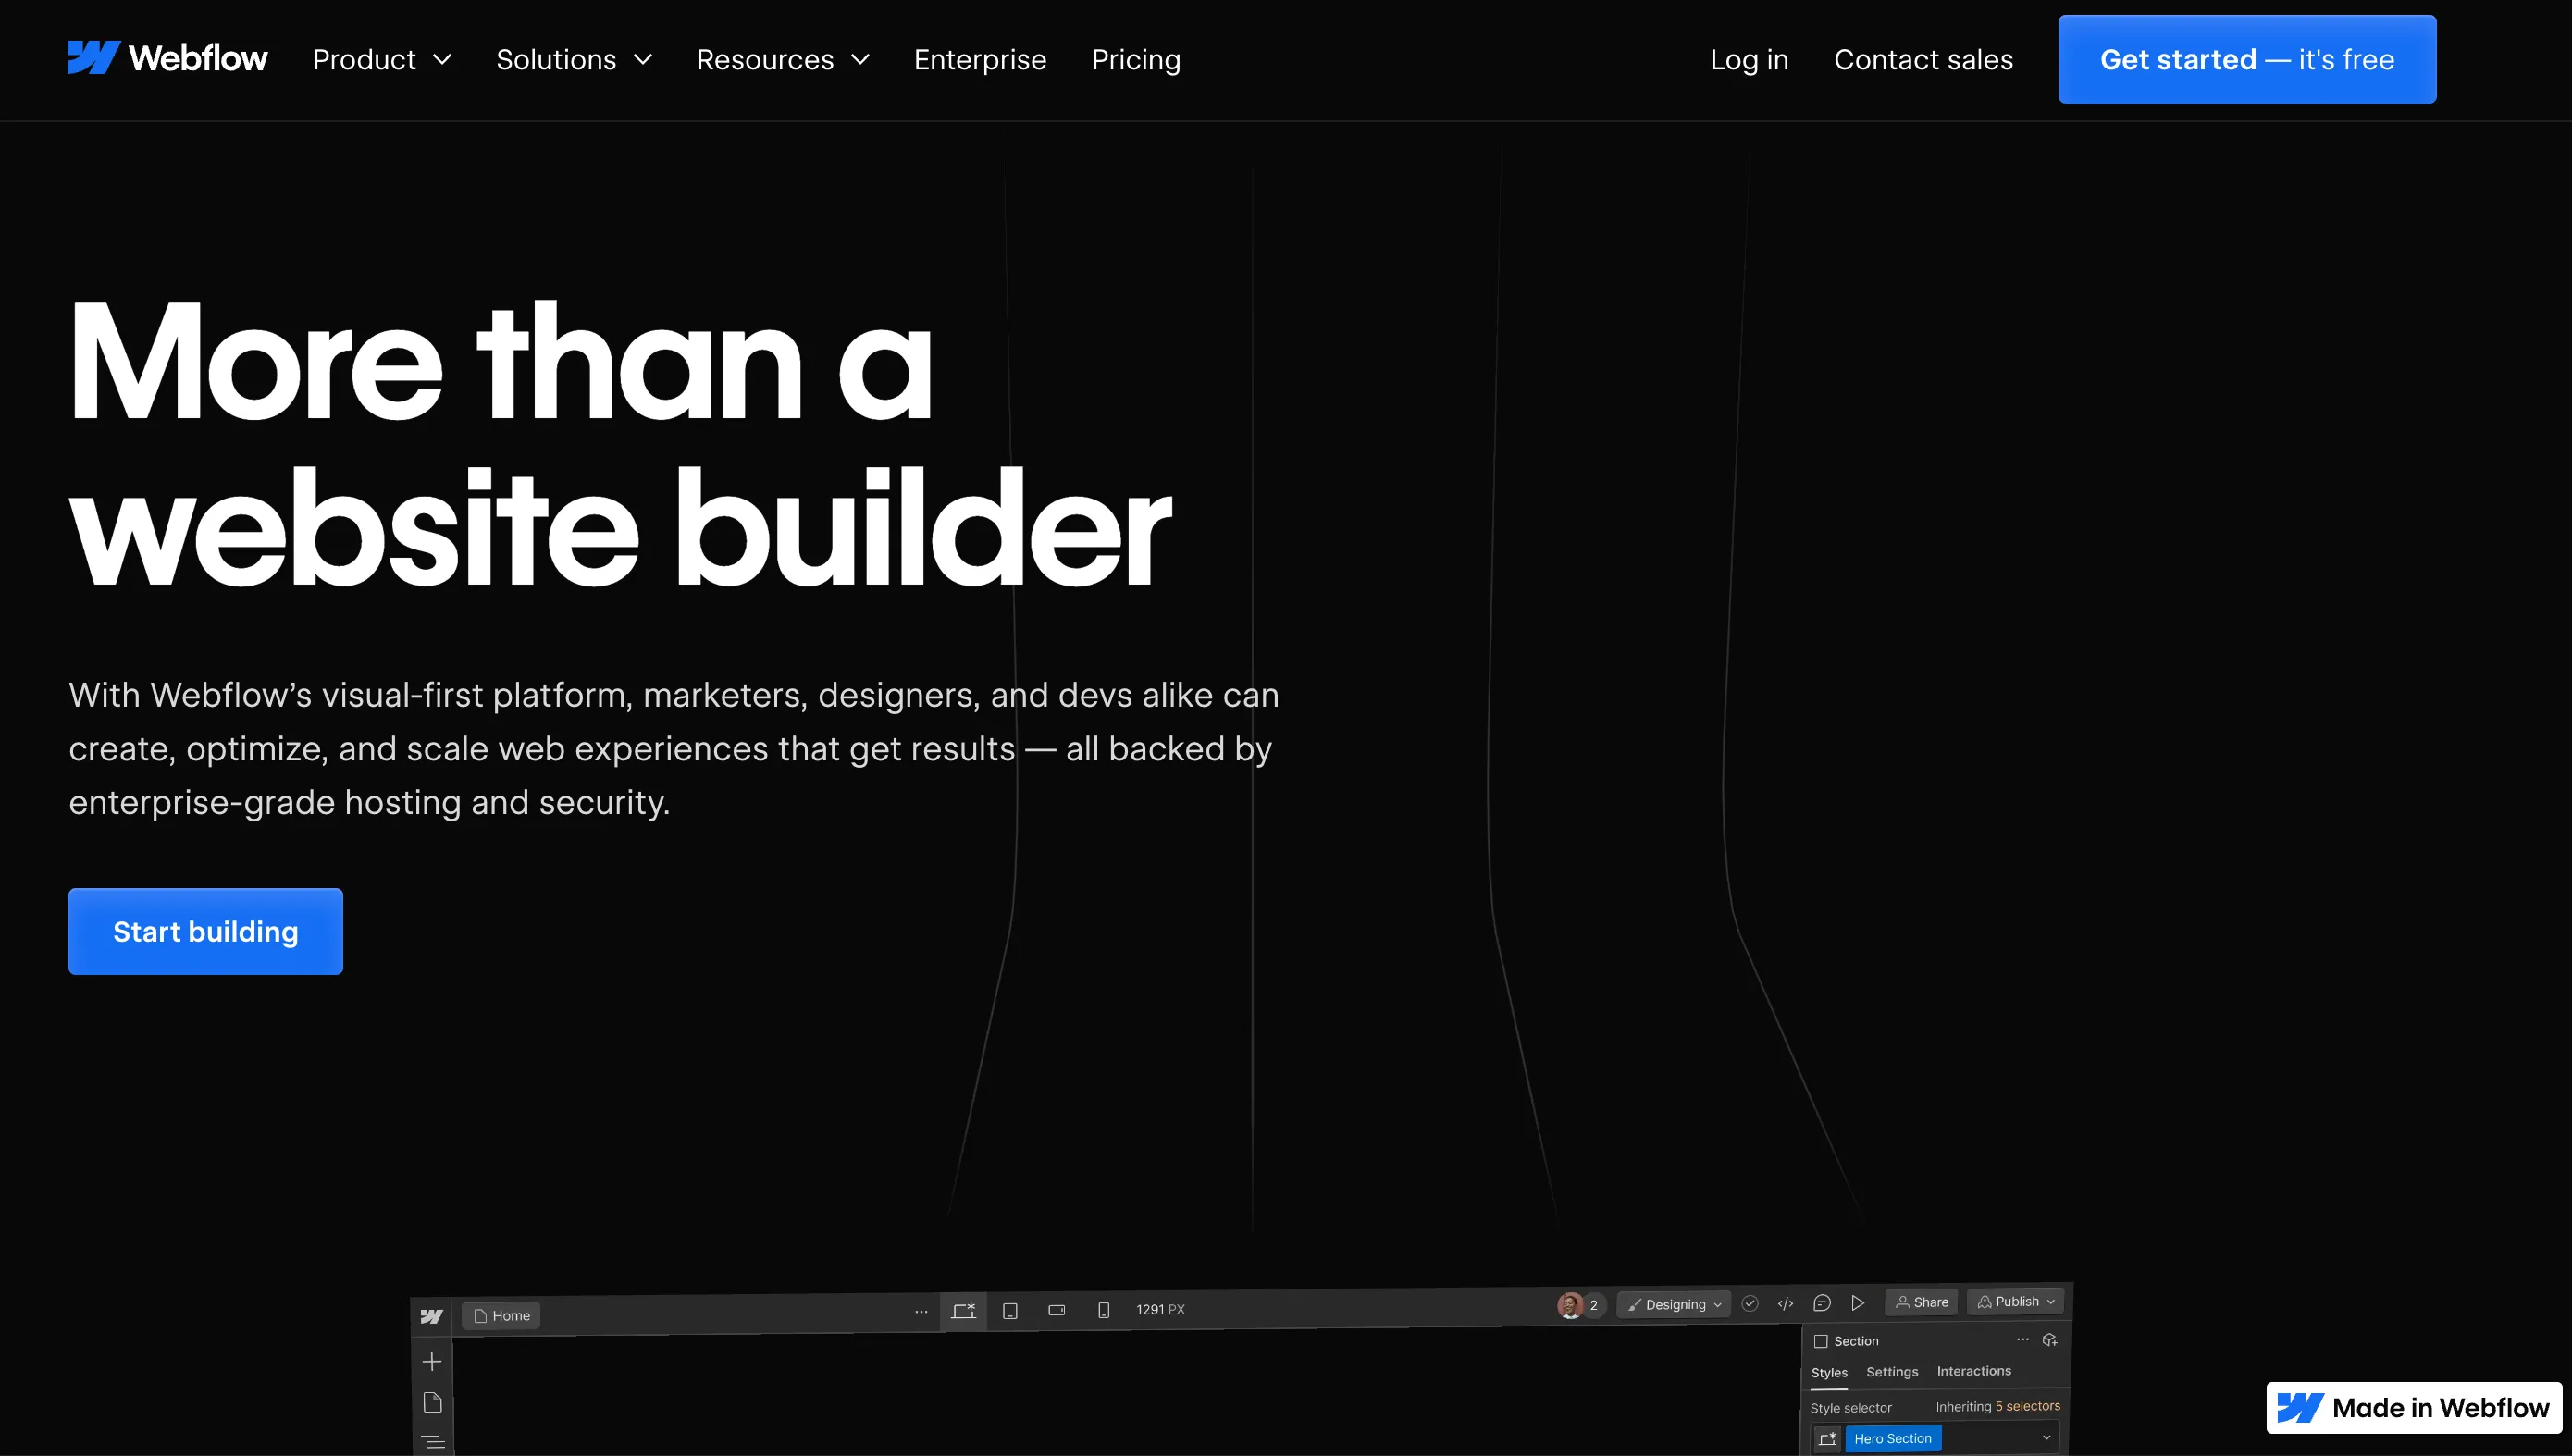Select the mobile landscape breakpoint icon
This screenshot has width=2572, height=1456.
[1057, 1310]
